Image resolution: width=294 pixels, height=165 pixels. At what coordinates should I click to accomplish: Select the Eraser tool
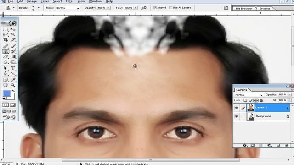[6, 57]
